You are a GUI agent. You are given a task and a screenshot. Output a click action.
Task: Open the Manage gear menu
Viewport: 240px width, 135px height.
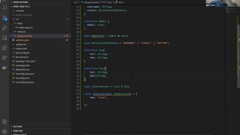tap(4, 132)
